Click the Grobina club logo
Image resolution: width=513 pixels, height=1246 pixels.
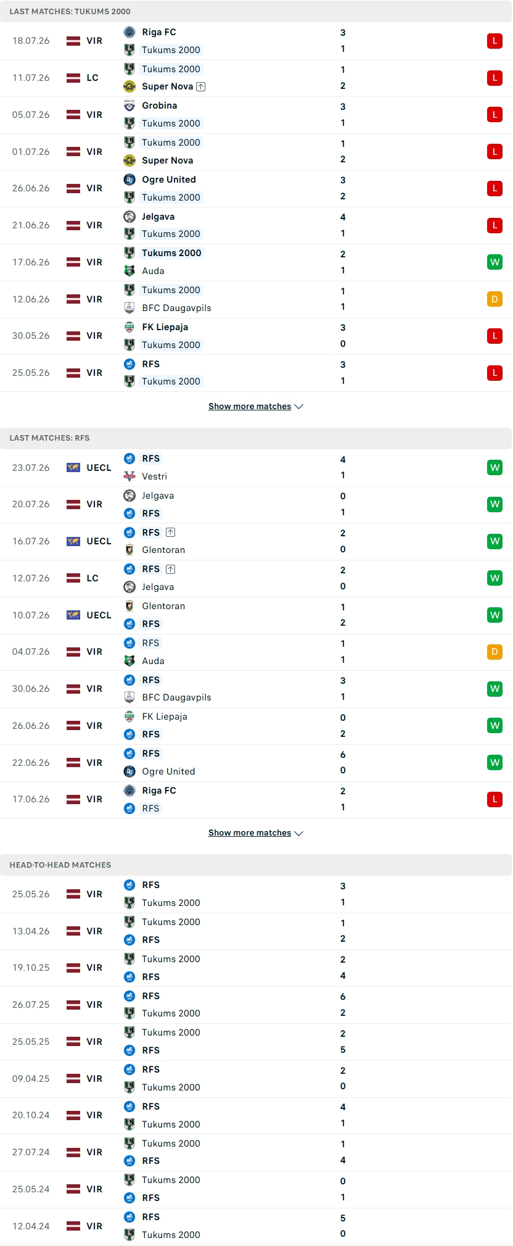coord(129,106)
